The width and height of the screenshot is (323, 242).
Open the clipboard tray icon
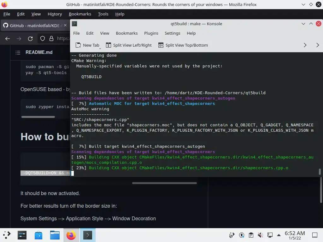pyautogui.click(x=251, y=235)
